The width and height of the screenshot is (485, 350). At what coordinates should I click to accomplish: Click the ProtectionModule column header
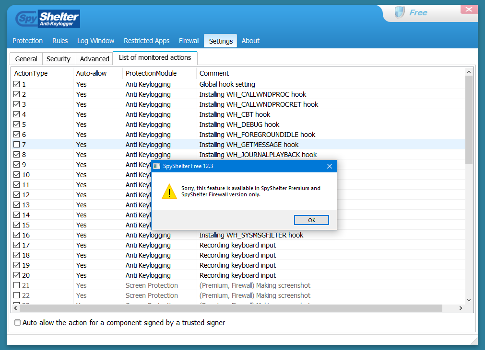[160, 73]
